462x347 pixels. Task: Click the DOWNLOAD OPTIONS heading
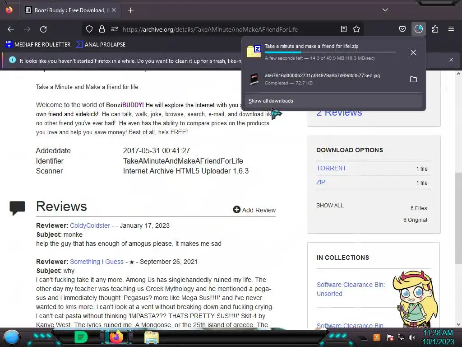coord(350,150)
